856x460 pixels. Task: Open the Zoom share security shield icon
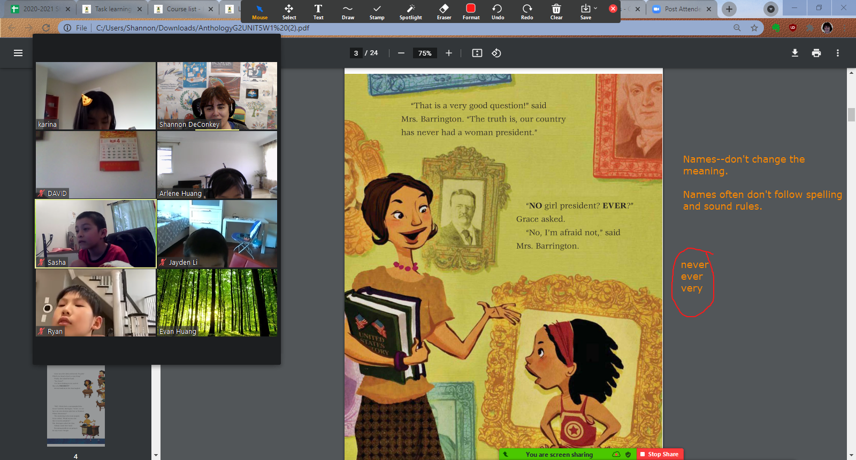pos(628,454)
